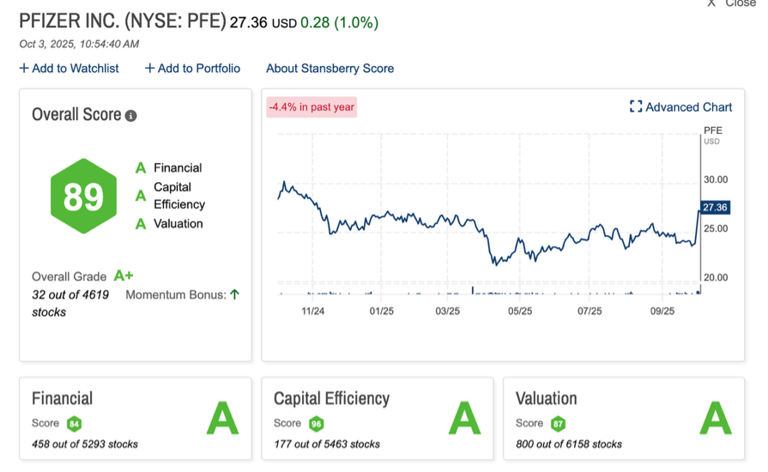Viewport: 768px width, 472px height.
Task: Click the Momentum Bonus up arrow
Action: 234,294
